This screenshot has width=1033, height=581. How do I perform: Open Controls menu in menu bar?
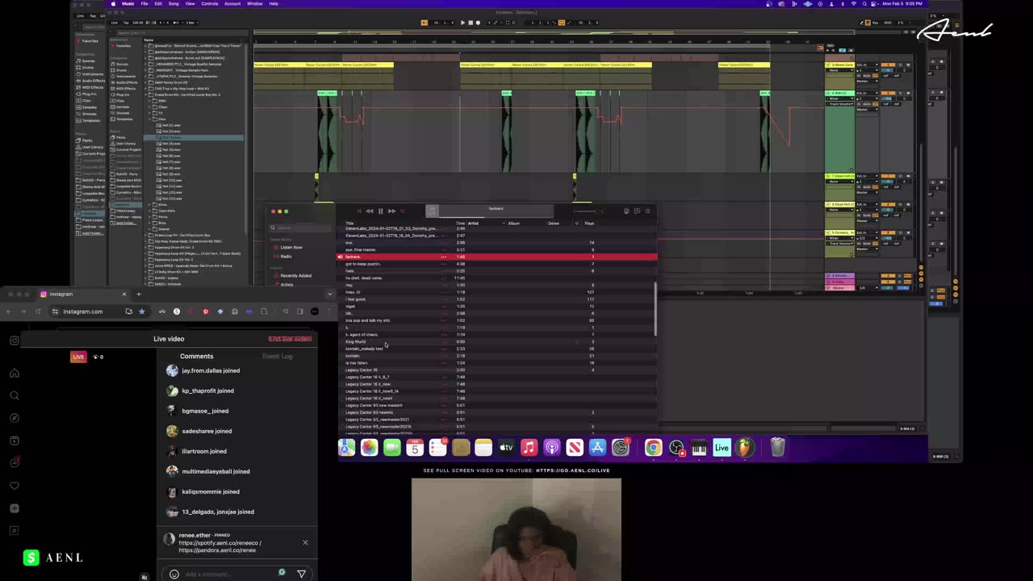(209, 3)
